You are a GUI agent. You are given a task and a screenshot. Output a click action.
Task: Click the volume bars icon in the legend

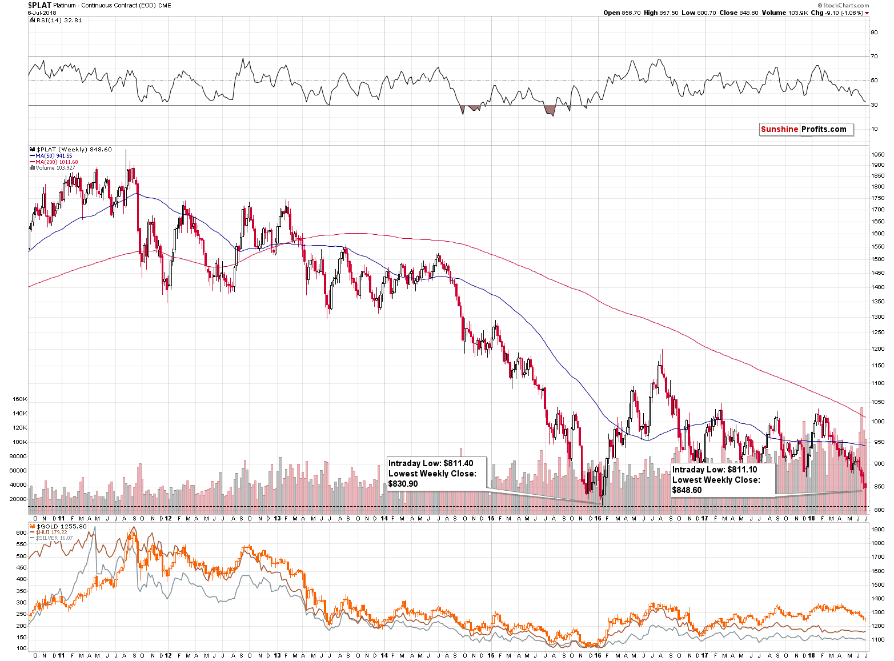tap(32, 168)
